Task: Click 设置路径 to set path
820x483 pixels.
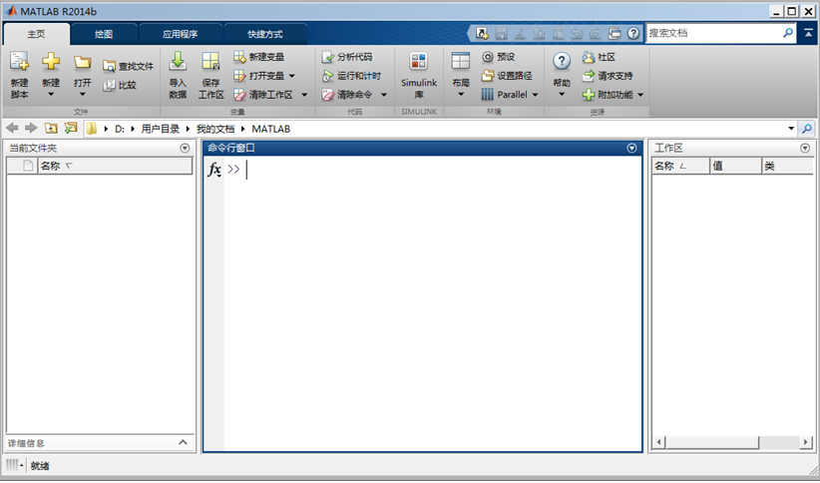Action: [x=507, y=76]
